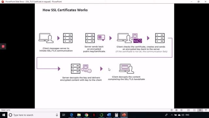Click the Cortana circle icon in search box
Viewport: 209px width, 118px height.
tap(10, 115)
